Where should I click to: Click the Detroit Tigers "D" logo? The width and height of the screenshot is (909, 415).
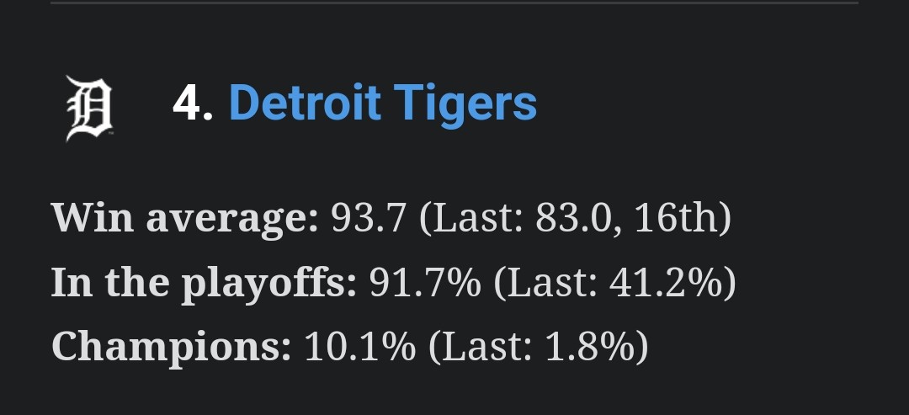tap(88, 107)
